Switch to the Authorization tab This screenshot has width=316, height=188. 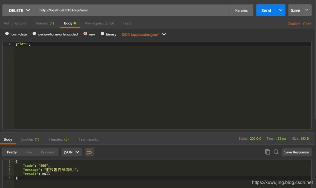pyautogui.click(x=15, y=23)
